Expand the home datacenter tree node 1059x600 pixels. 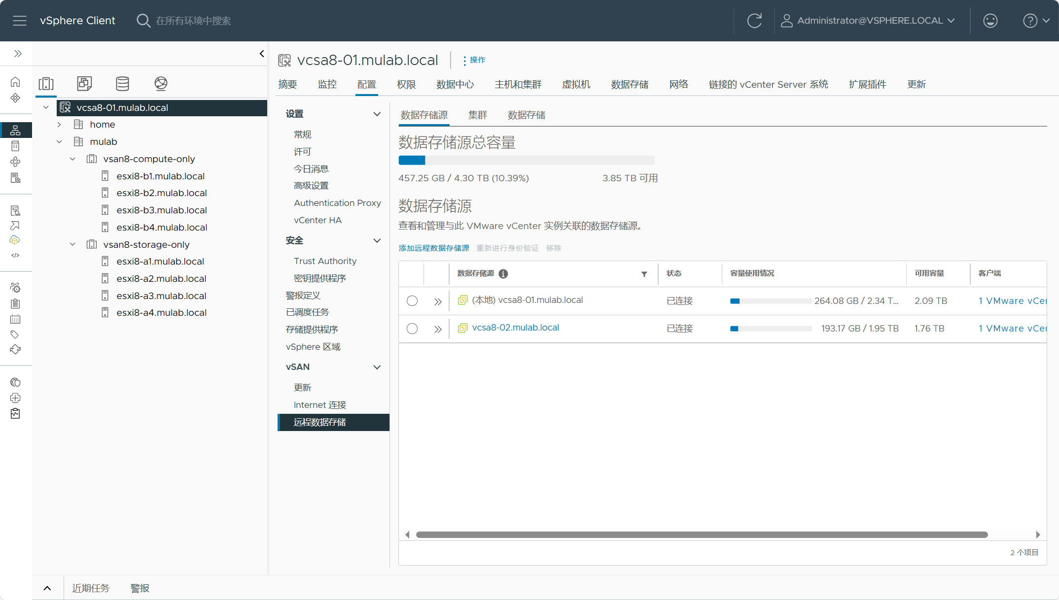59,125
